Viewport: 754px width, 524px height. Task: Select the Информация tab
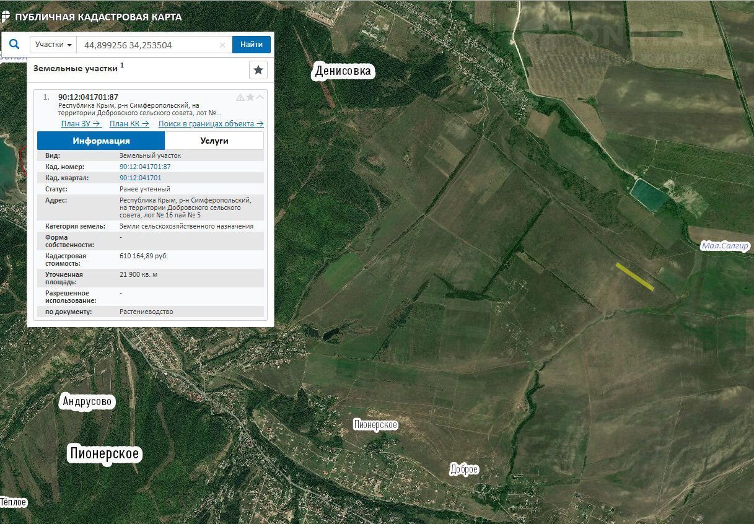101,141
